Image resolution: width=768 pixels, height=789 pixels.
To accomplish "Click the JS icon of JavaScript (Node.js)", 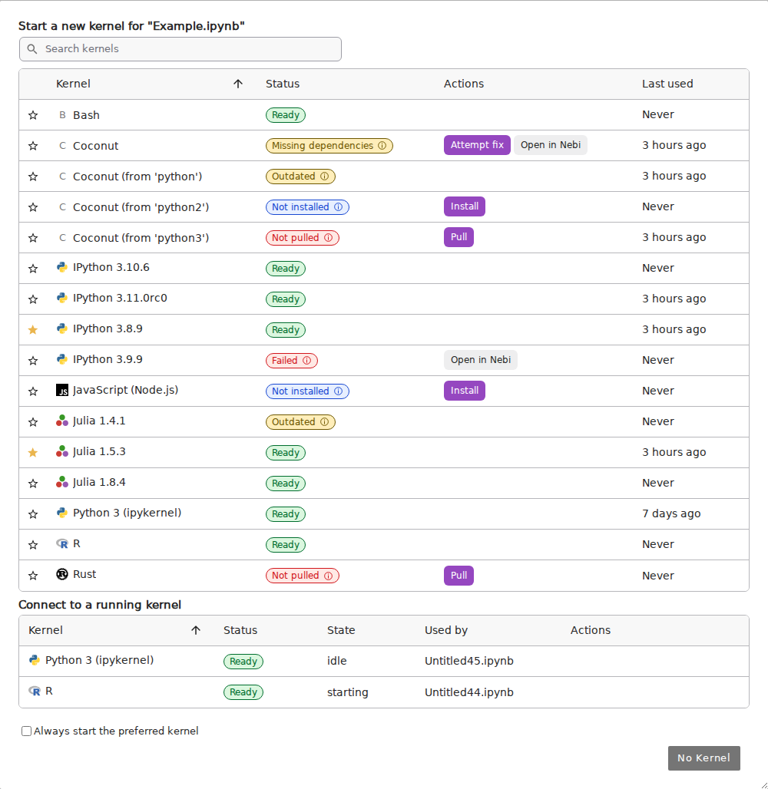I will point(62,390).
